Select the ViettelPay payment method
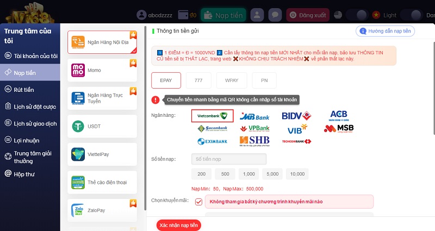Viewport: 435px width, 231px height. coord(102,154)
